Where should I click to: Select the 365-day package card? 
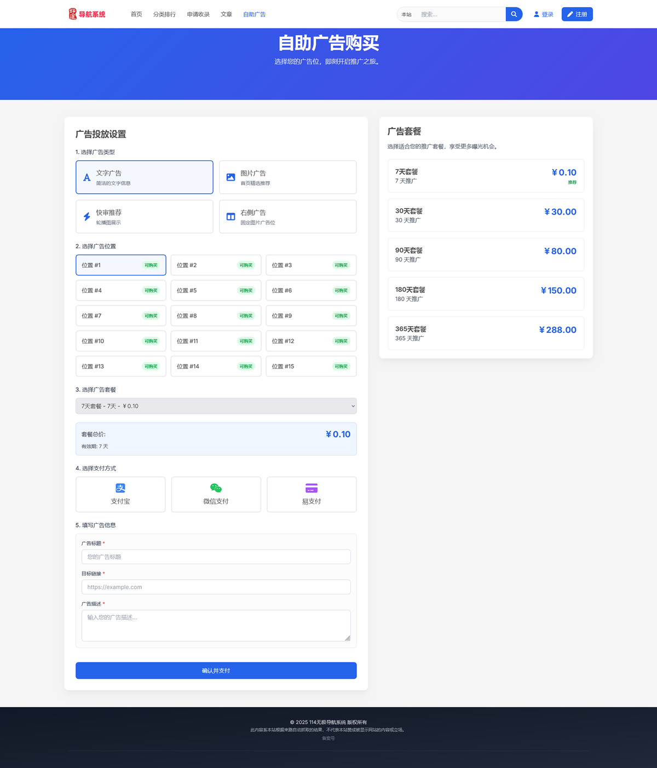coord(486,333)
